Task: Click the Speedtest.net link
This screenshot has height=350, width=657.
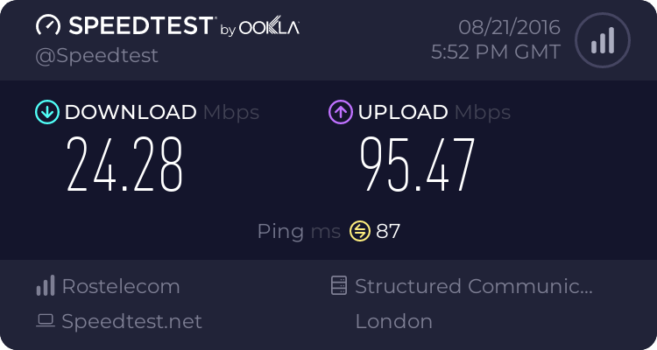Action: pyautogui.click(x=131, y=321)
